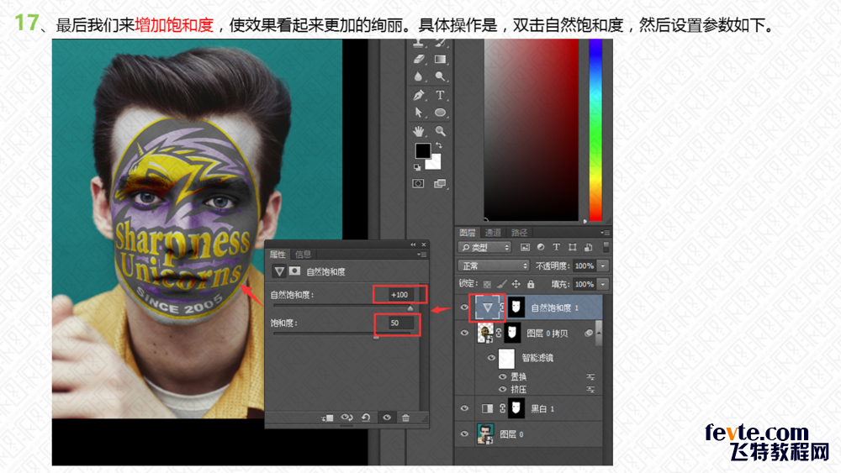Image resolution: width=841 pixels, height=473 pixels.
Task: Select the Ellipse shape tool
Action: (441, 113)
